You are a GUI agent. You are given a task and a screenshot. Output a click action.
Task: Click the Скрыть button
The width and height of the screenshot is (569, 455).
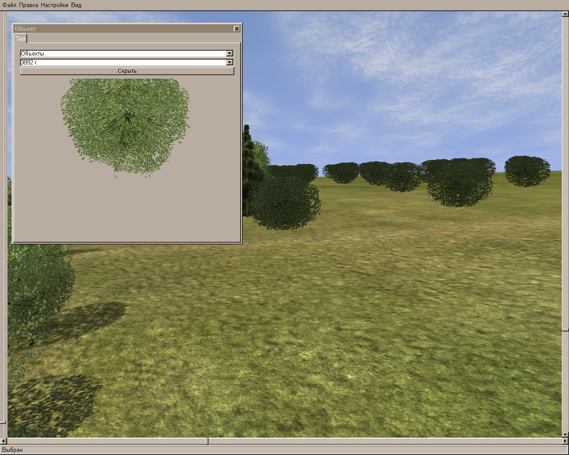[x=127, y=71]
